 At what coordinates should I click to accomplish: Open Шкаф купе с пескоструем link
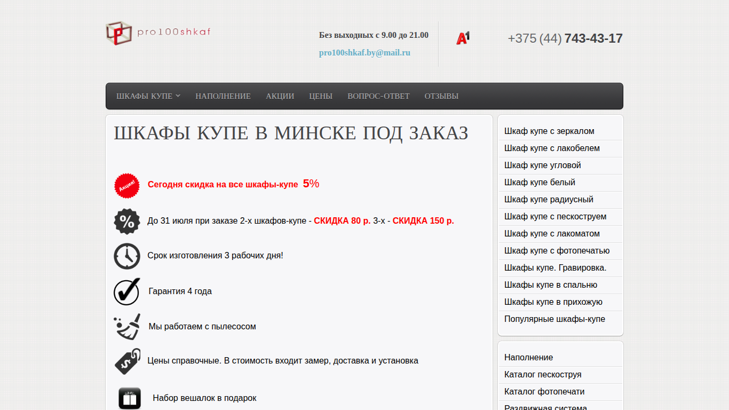coord(555,217)
